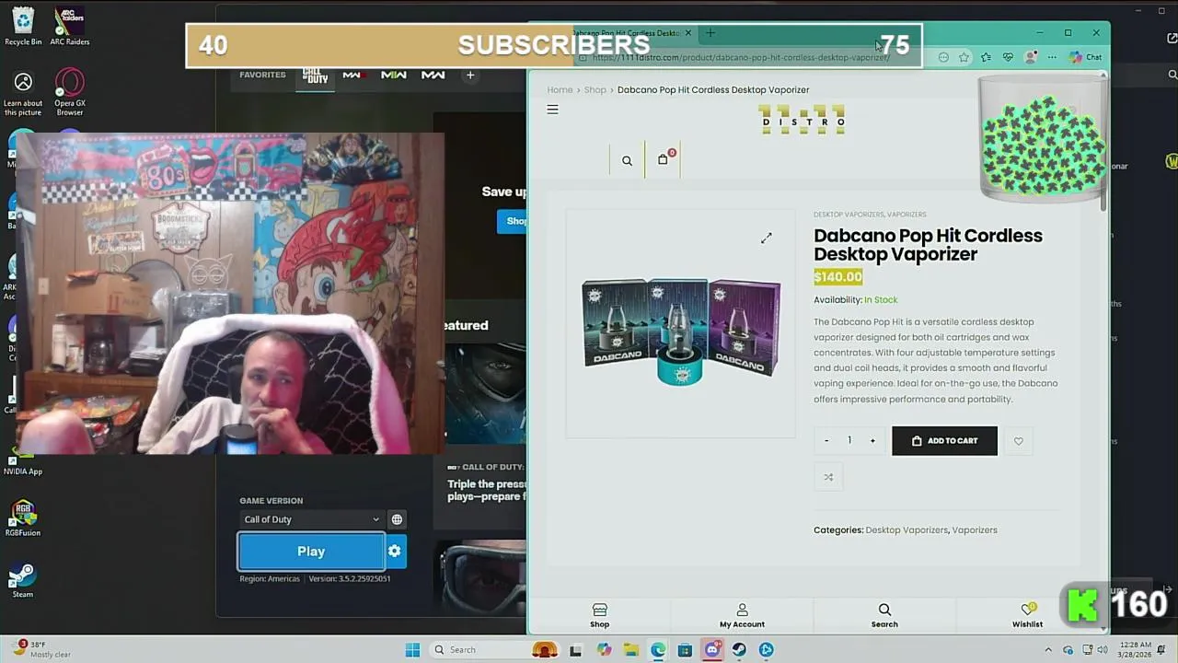
Task: Open Search in the bottom site navigation
Action: 884,616
